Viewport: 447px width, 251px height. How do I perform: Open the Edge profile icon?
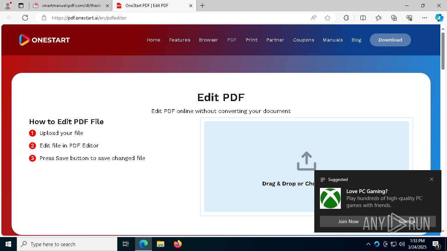click(x=8, y=6)
